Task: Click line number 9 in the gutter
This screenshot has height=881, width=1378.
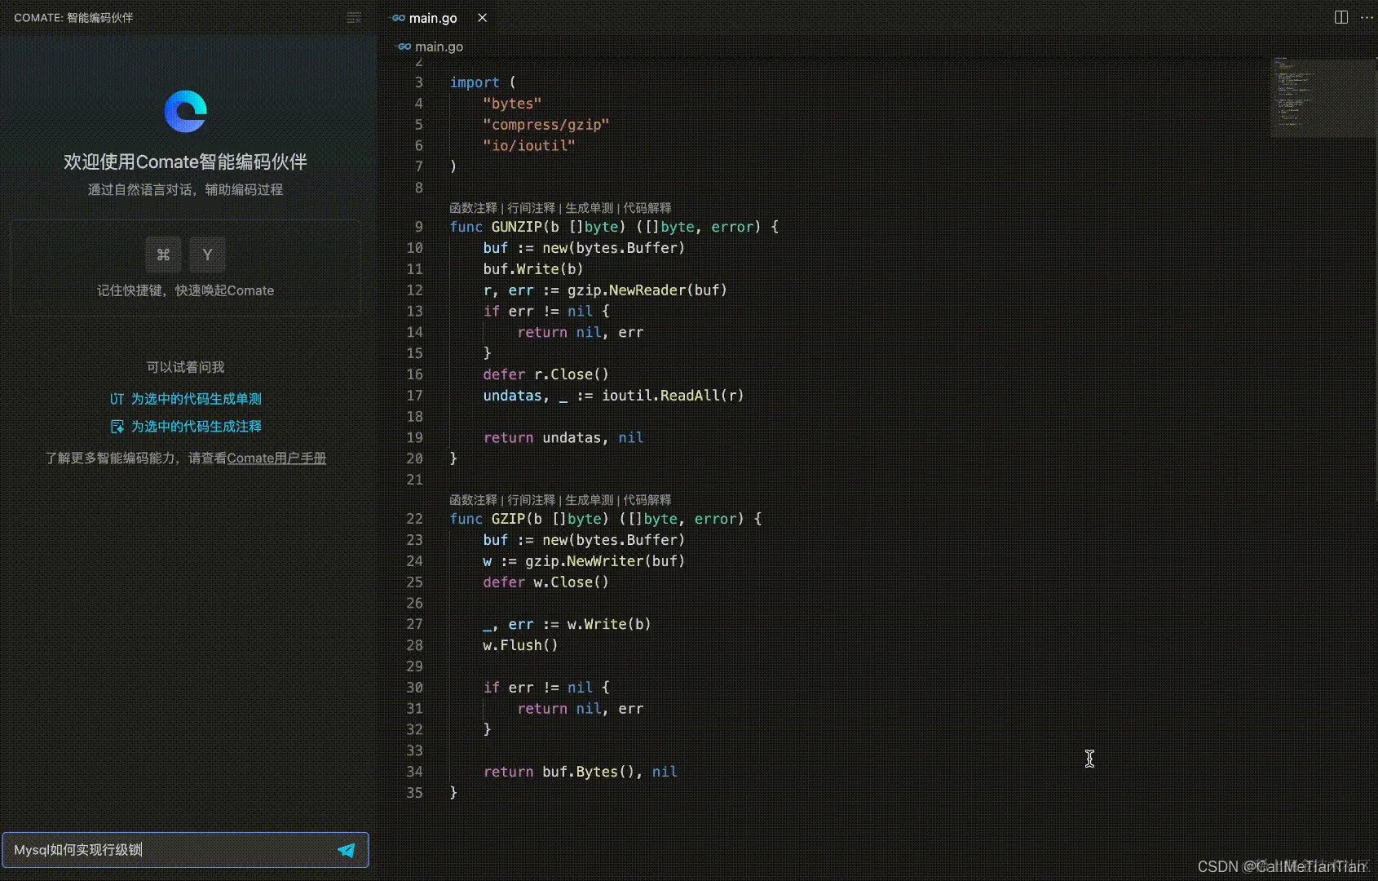Action: click(x=419, y=227)
